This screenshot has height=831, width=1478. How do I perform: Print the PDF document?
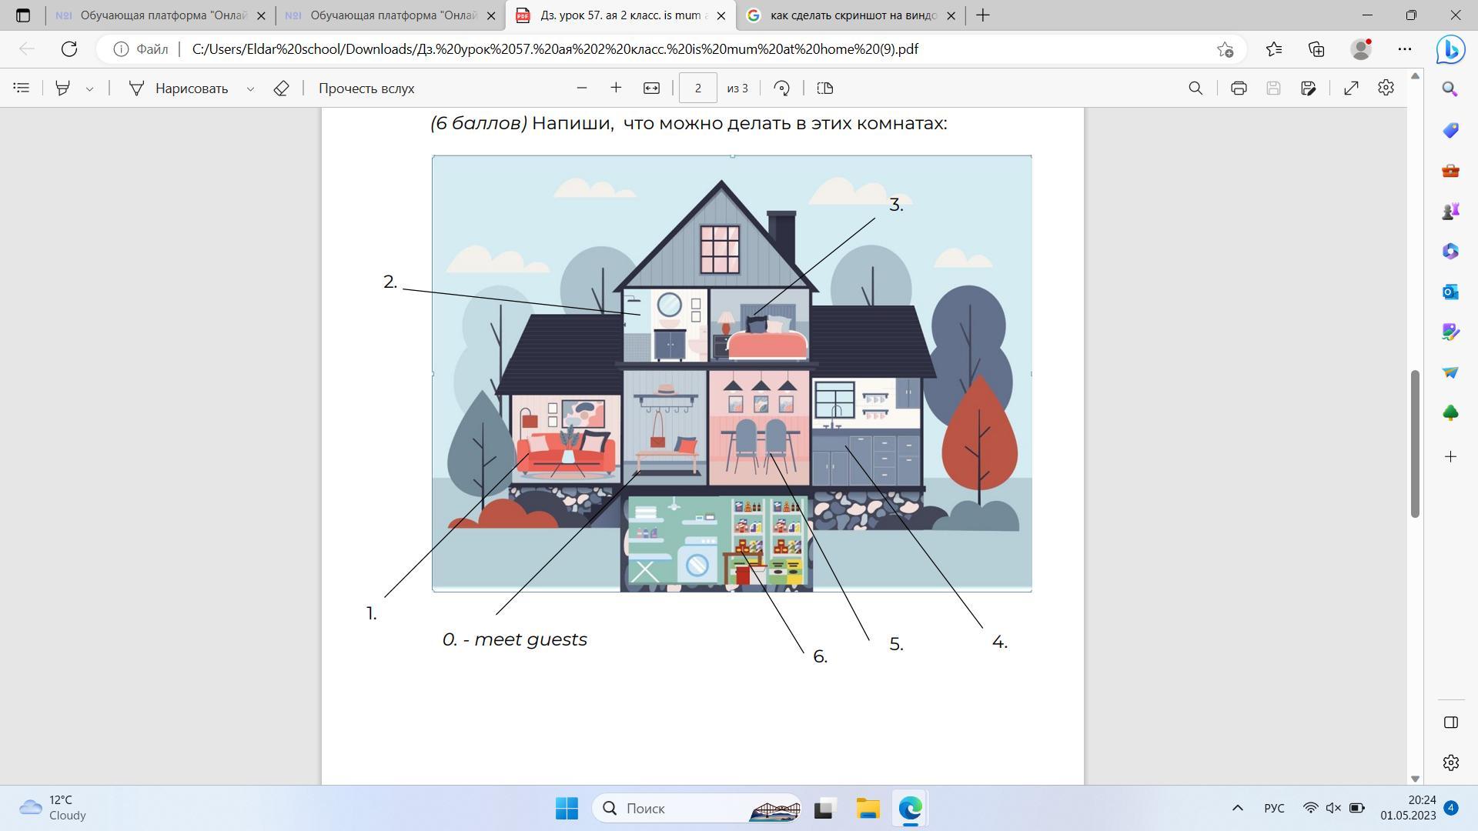click(x=1239, y=88)
